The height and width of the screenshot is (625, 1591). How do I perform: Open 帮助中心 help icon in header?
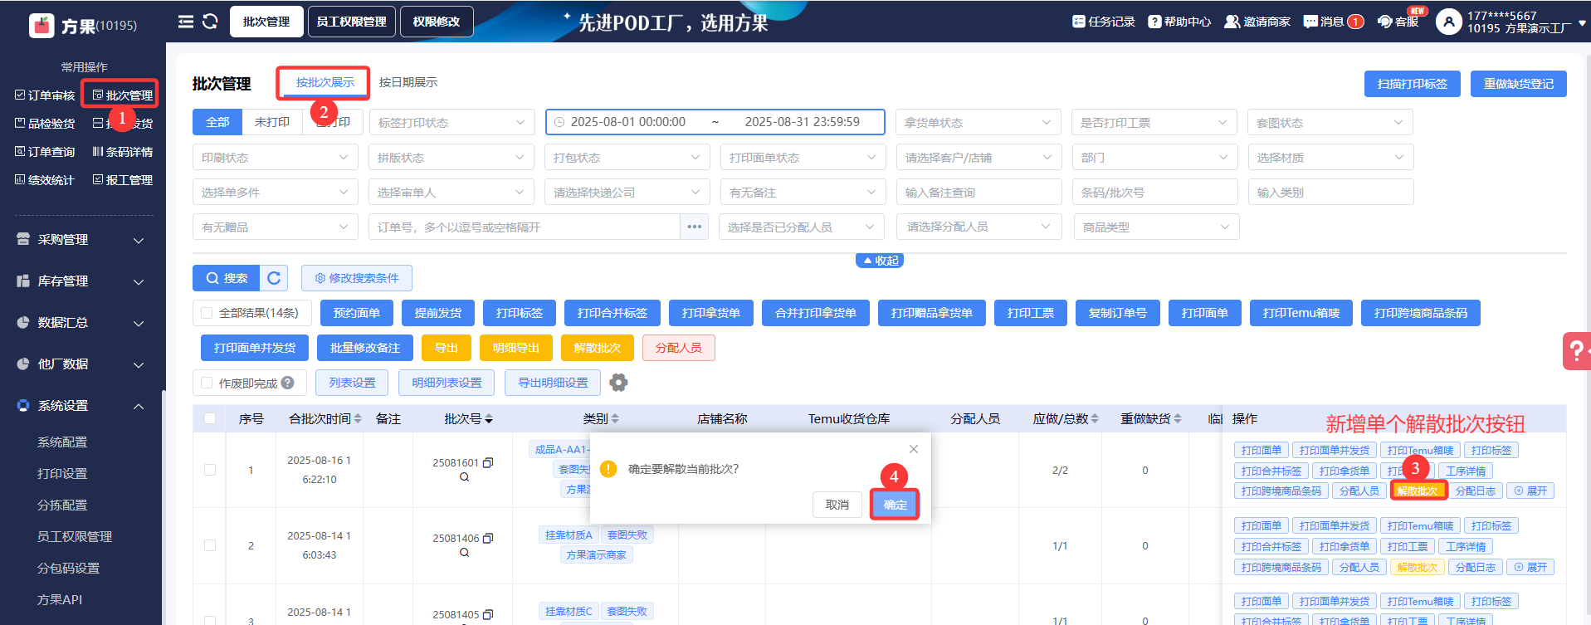coord(1154,22)
